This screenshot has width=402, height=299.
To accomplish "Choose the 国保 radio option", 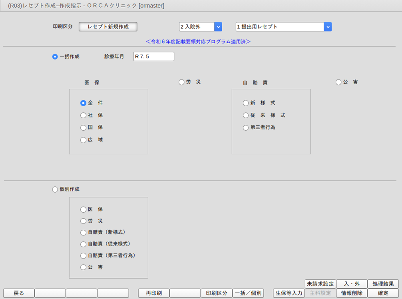I will pos(83,128).
